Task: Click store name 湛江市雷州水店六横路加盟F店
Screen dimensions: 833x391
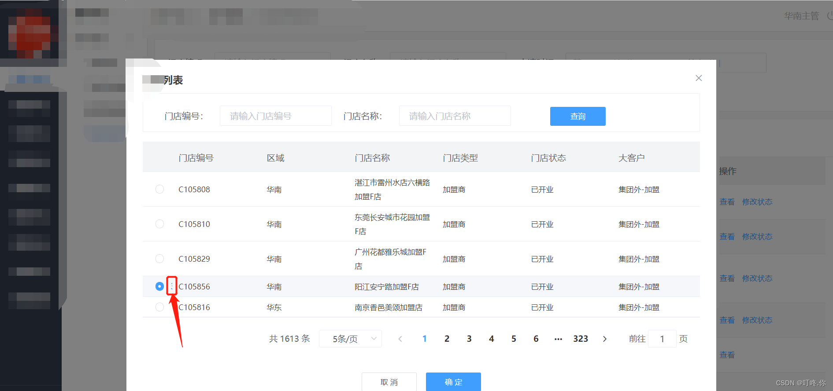Action: (392, 190)
